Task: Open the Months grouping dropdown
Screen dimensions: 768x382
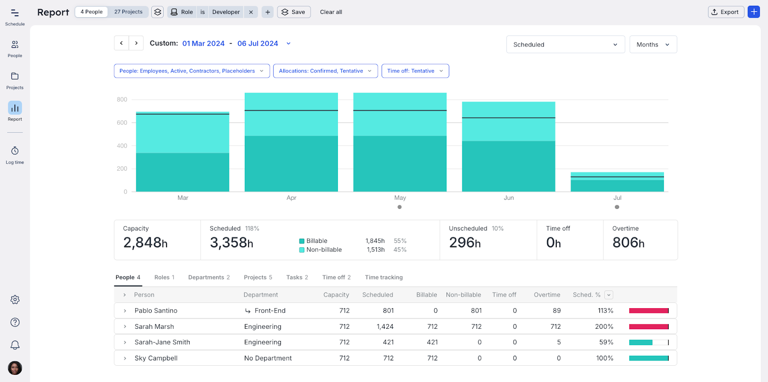Action: click(653, 45)
